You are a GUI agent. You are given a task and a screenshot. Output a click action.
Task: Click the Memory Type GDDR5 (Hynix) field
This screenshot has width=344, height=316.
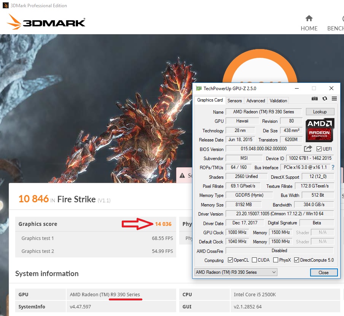click(249, 195)
